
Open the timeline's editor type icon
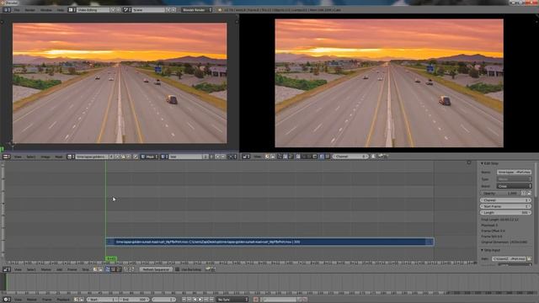tap(6, 300)
